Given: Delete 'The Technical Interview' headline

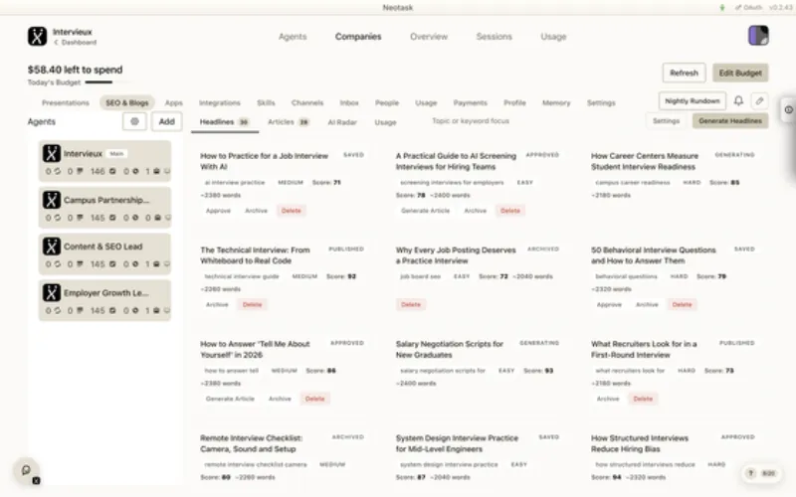Looking at the screenshot, I should point(253,305).
